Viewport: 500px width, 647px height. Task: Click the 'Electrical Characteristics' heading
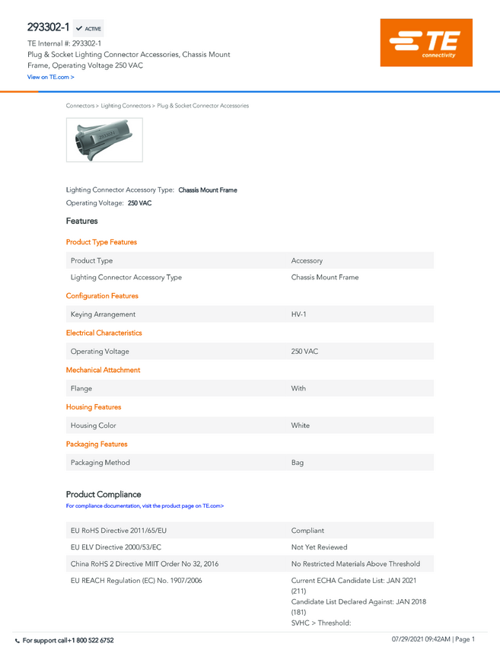point(104,333)
